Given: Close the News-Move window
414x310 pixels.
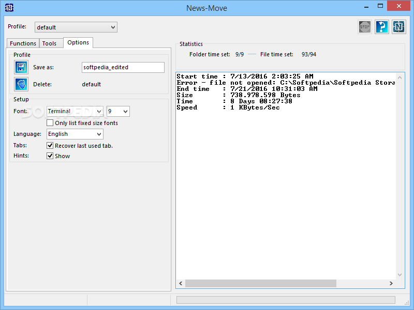Looking at the screenshot, I should [x=398, y=6].
